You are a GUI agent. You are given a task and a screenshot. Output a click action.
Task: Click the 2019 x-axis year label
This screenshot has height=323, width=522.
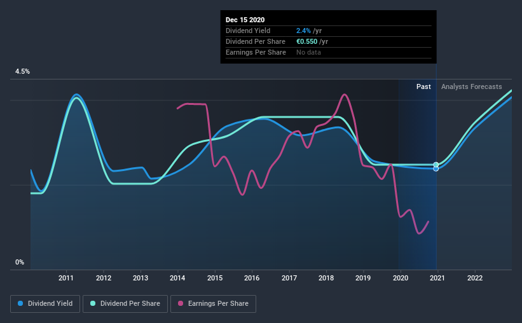pos(363,278)
